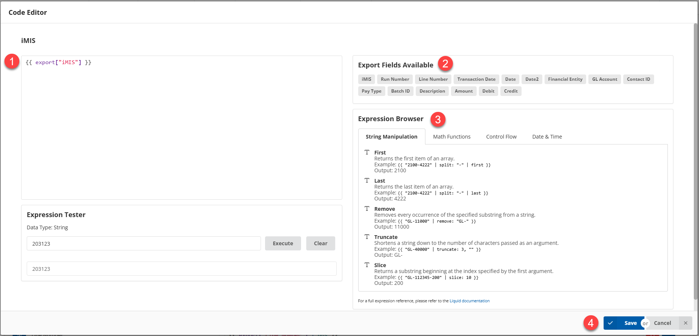Viewport: 699px width, 336px height.
Task: Click the X icon beside Cancel
Action: pyautogui.click(x=685, y=323)
